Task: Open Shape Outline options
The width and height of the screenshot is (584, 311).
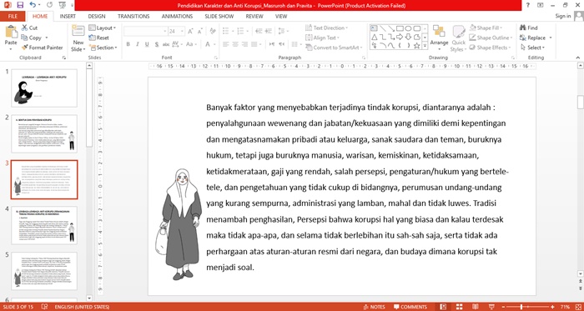Action: tap(491, 38)
